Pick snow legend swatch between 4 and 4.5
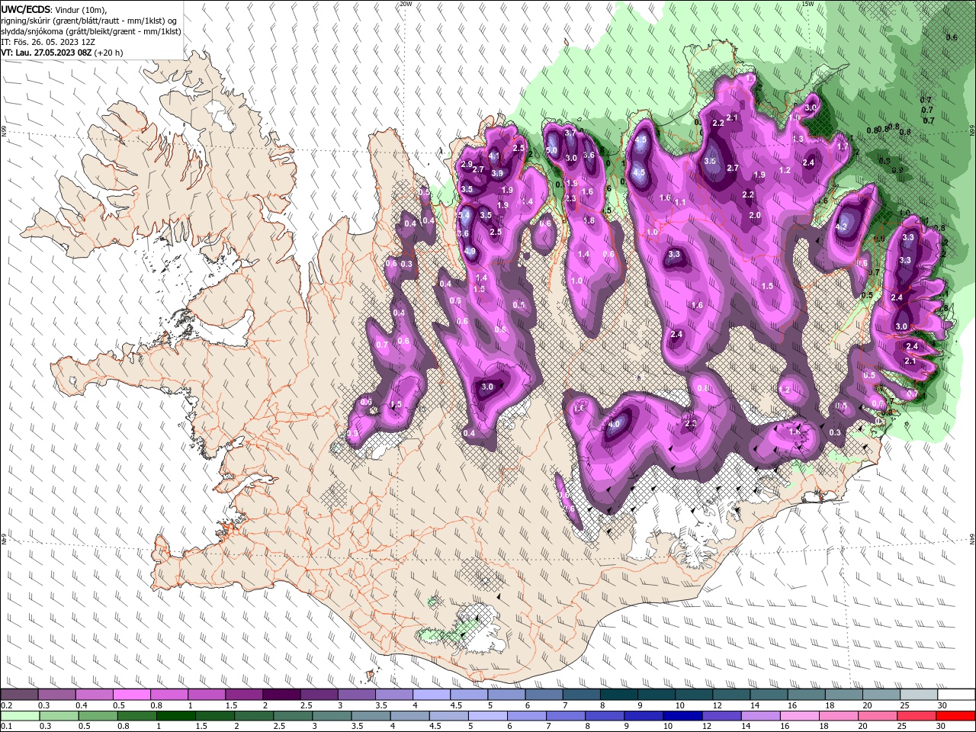This screenshot has height=732, width=976. coord(432,695)
